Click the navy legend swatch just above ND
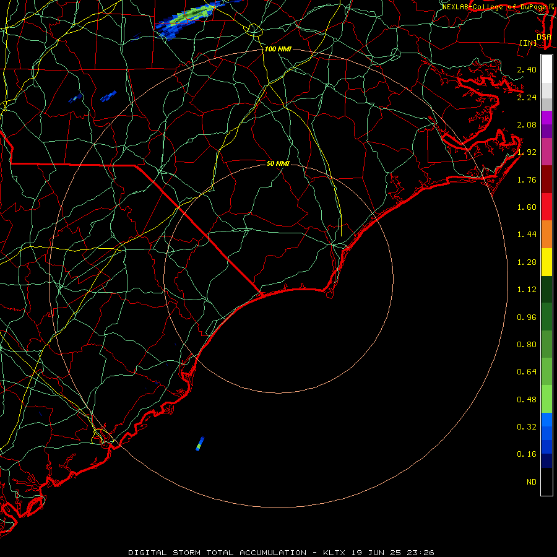Viewport: 557px width, 557px height. [x=546, y=461]
